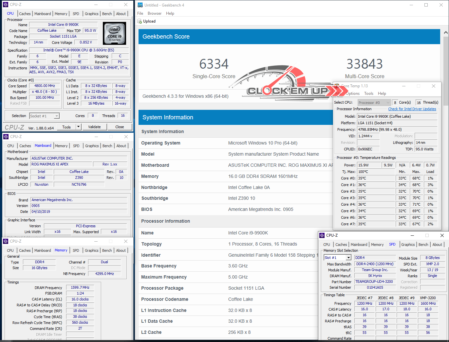Open the Select CPU Processor #0 dropdown
The height and width of the screenshot is (342, 449).
(388, 103)
